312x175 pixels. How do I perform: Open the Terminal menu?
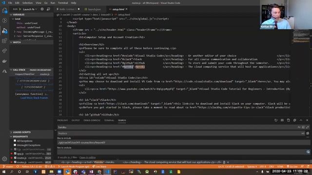[63, 3]
